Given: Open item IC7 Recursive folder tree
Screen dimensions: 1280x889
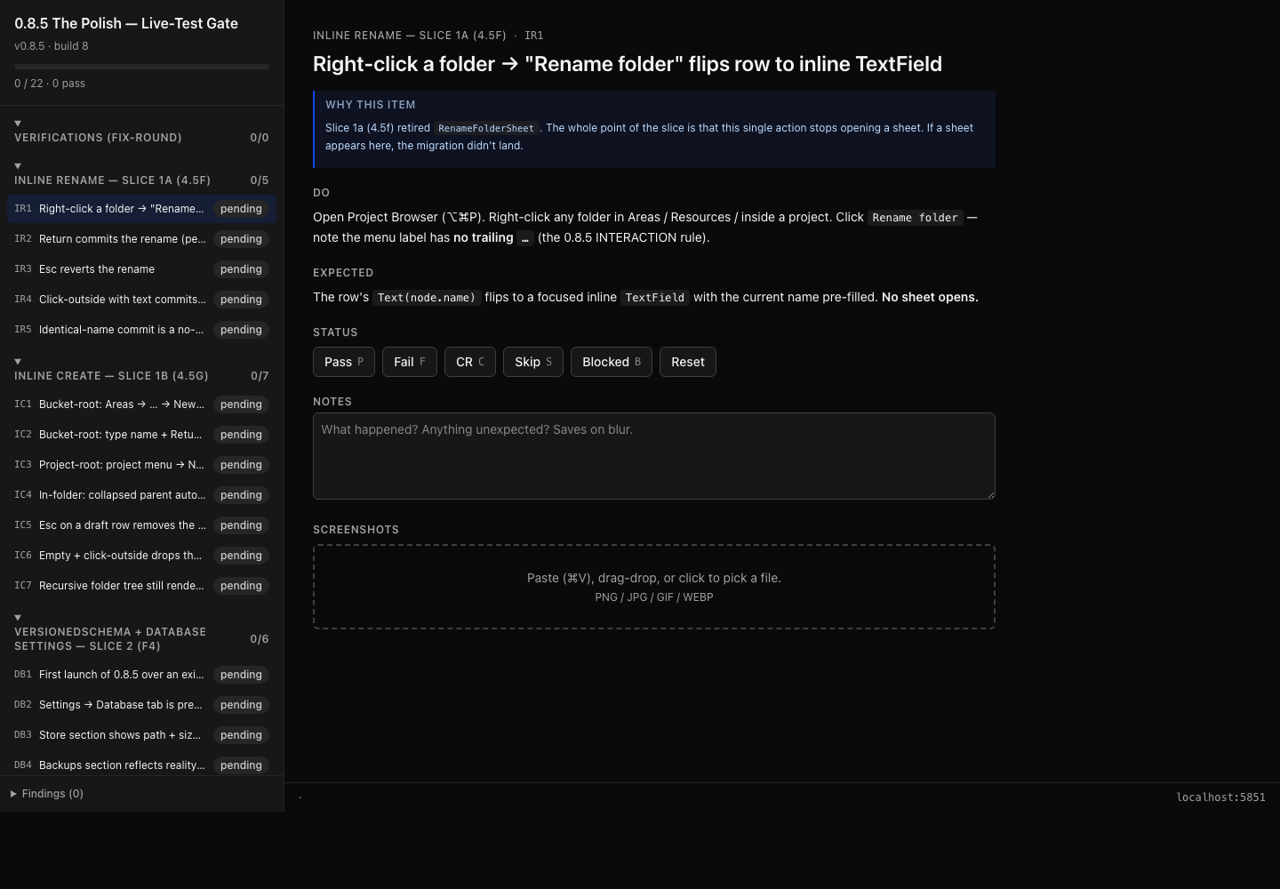Looking at the screenshot, I should tap(141, 586).
